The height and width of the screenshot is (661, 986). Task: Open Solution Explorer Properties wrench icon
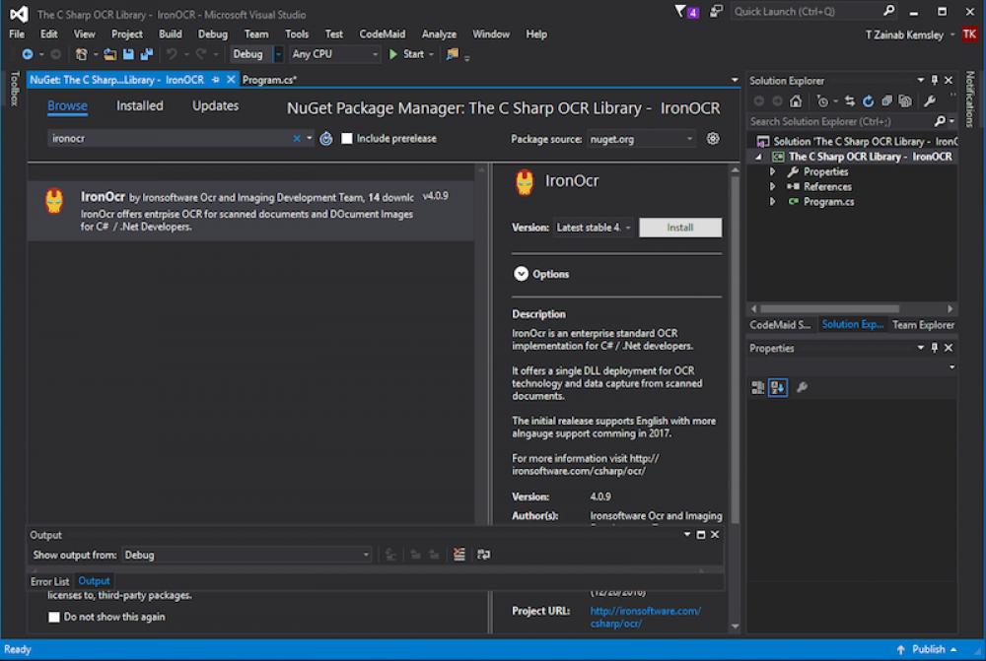(930, 99)
